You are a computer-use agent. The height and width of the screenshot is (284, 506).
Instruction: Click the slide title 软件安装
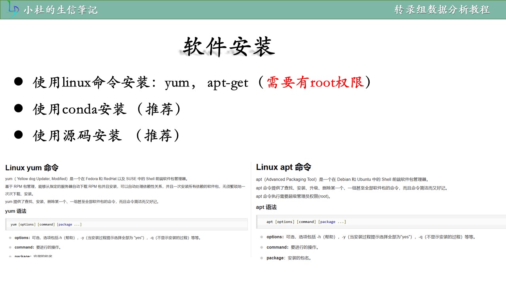point(229,47)
